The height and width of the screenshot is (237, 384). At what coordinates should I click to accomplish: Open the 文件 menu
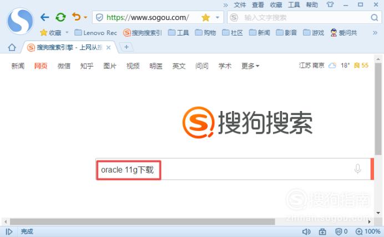click(x=240, y=5)
